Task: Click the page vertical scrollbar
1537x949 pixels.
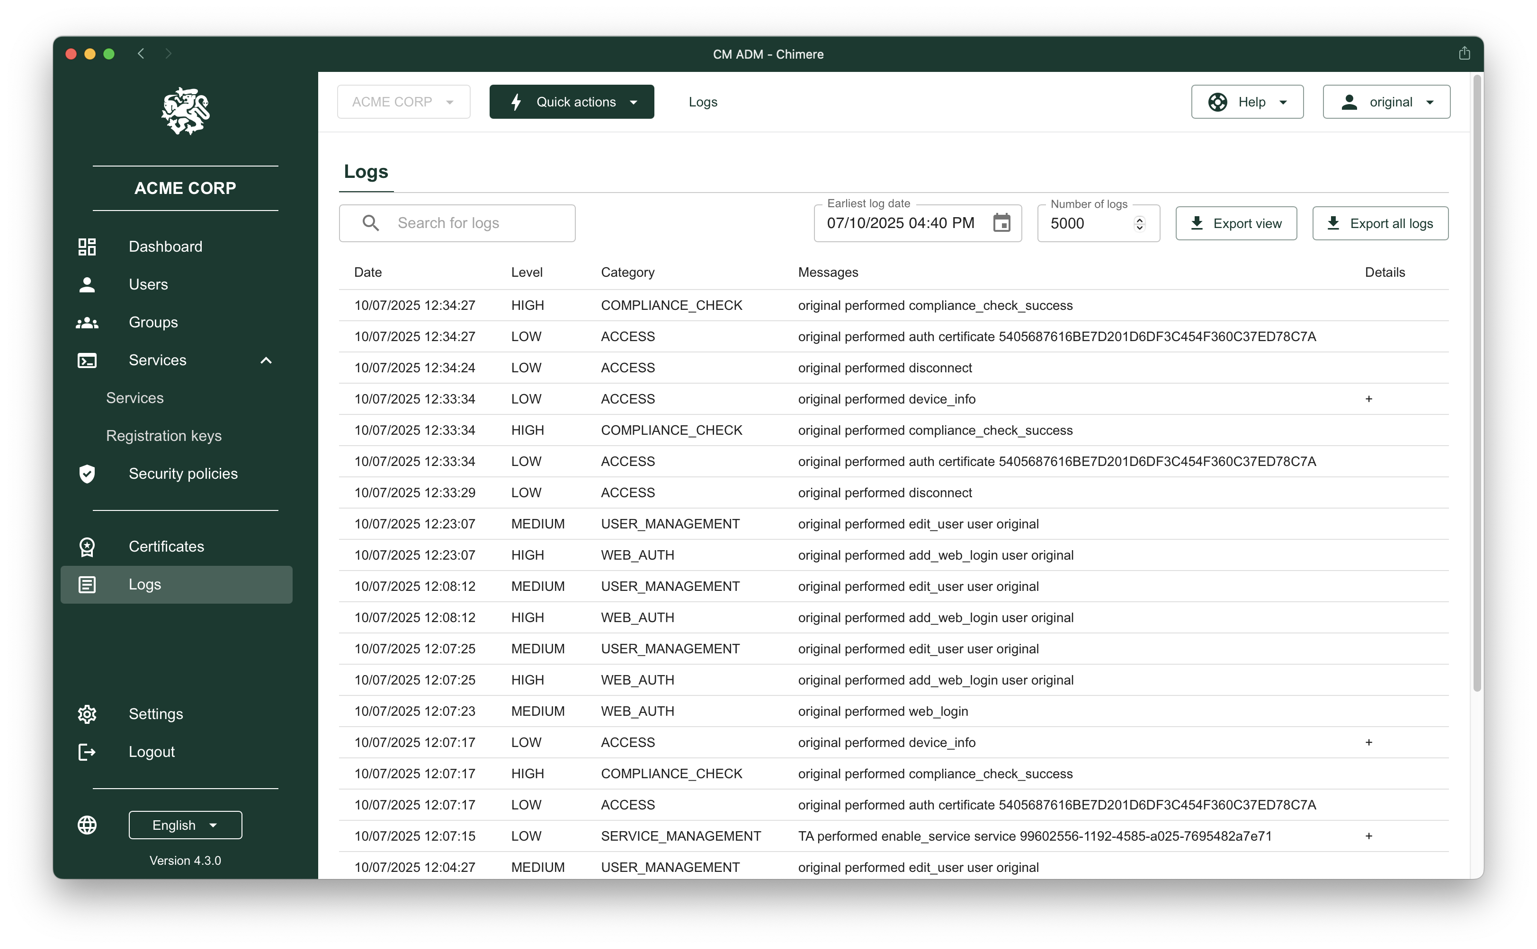Action: (1477, 383)
